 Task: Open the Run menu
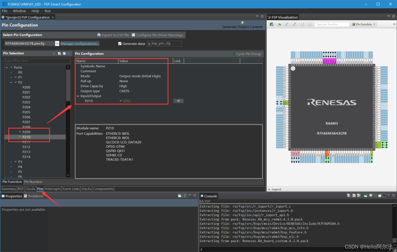click(48, 11)
